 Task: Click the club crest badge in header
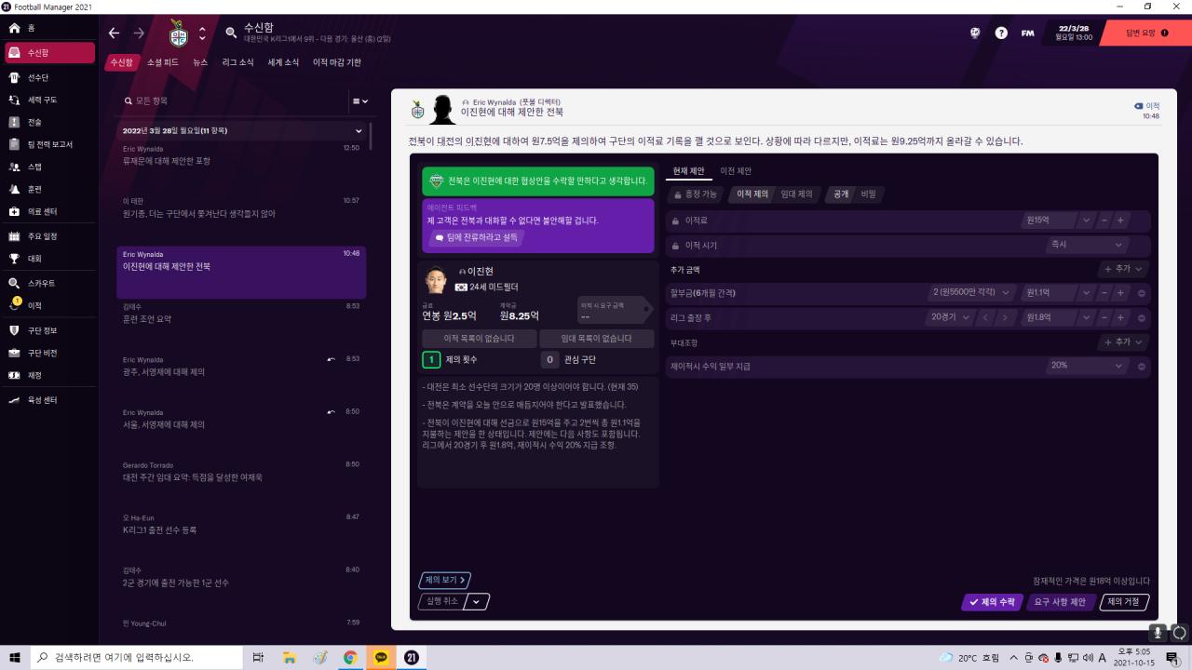coord(179,33)
